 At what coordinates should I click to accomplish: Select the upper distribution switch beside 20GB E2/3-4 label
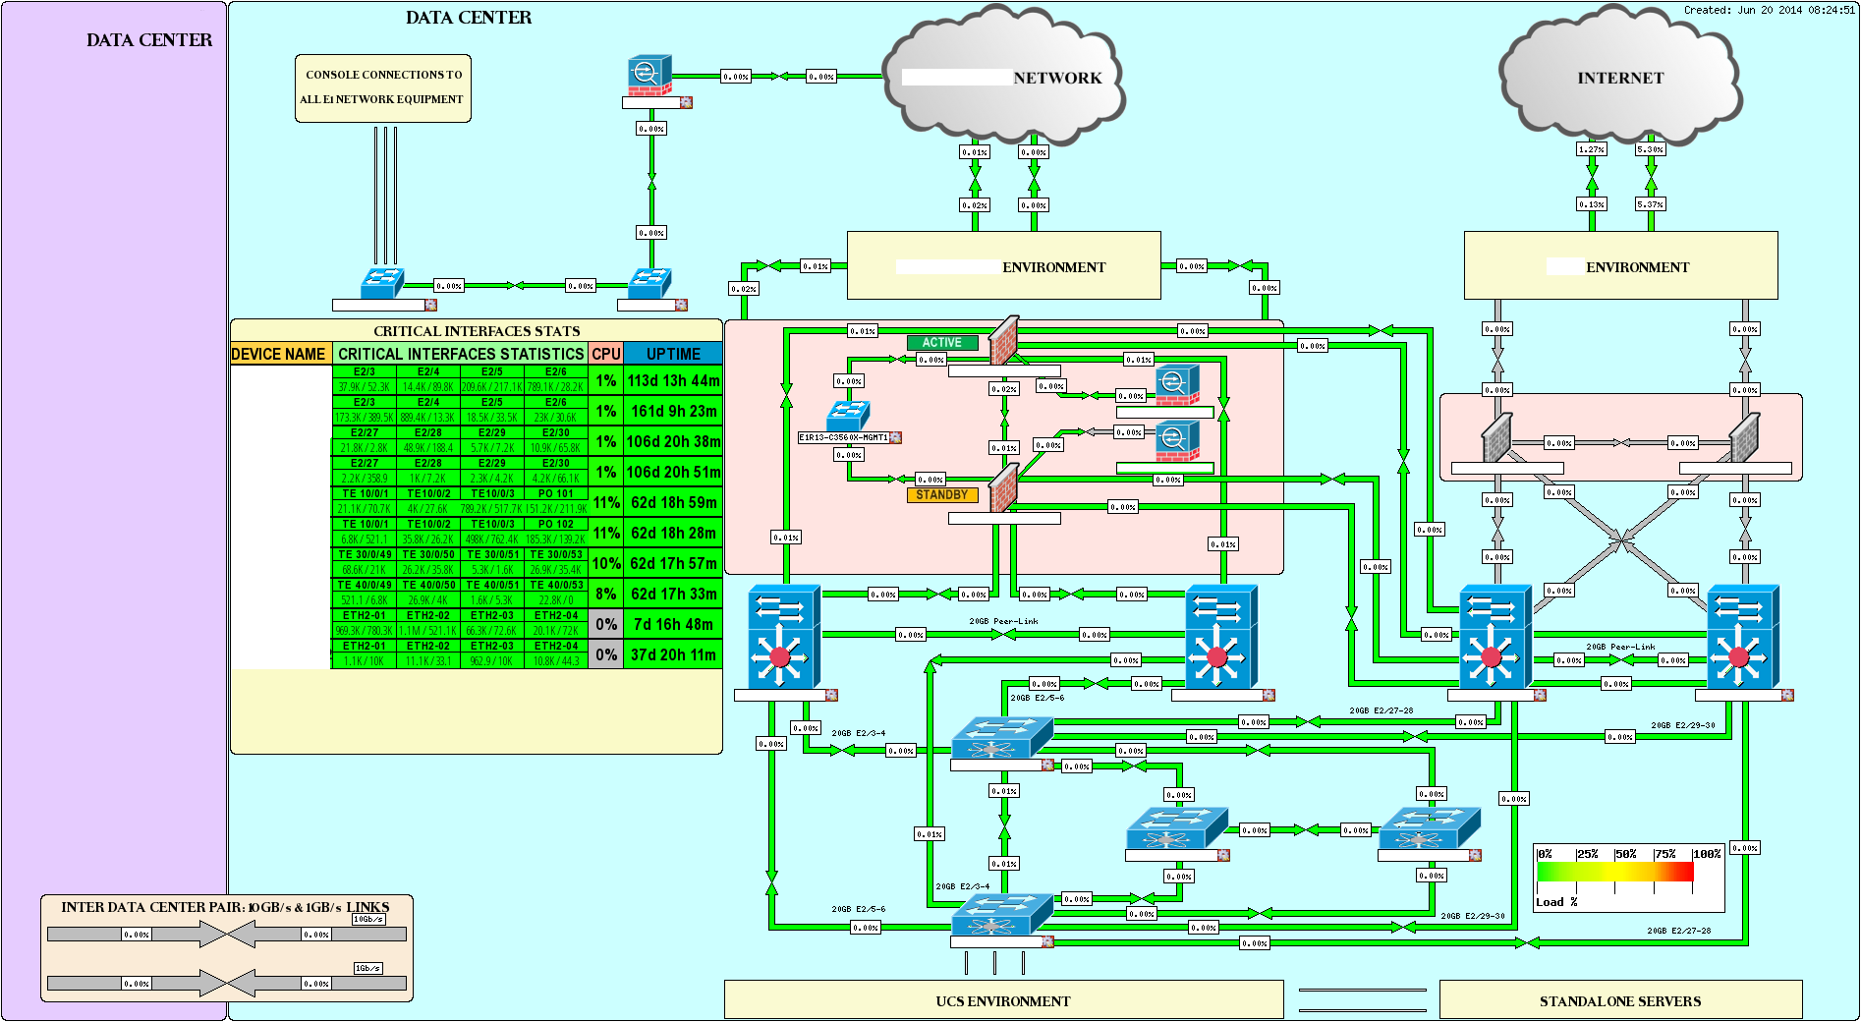pyautogui.click(x=1002, y=737)
